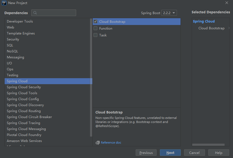This screenshot has height=158, width=233.
Task: Select the Testing category
Action: [47, 75]
